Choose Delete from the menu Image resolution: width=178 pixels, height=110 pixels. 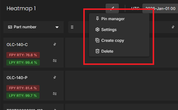[119, 51]
